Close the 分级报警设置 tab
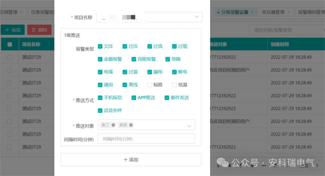The image size is (325, 176). click(x=252, y=12)
